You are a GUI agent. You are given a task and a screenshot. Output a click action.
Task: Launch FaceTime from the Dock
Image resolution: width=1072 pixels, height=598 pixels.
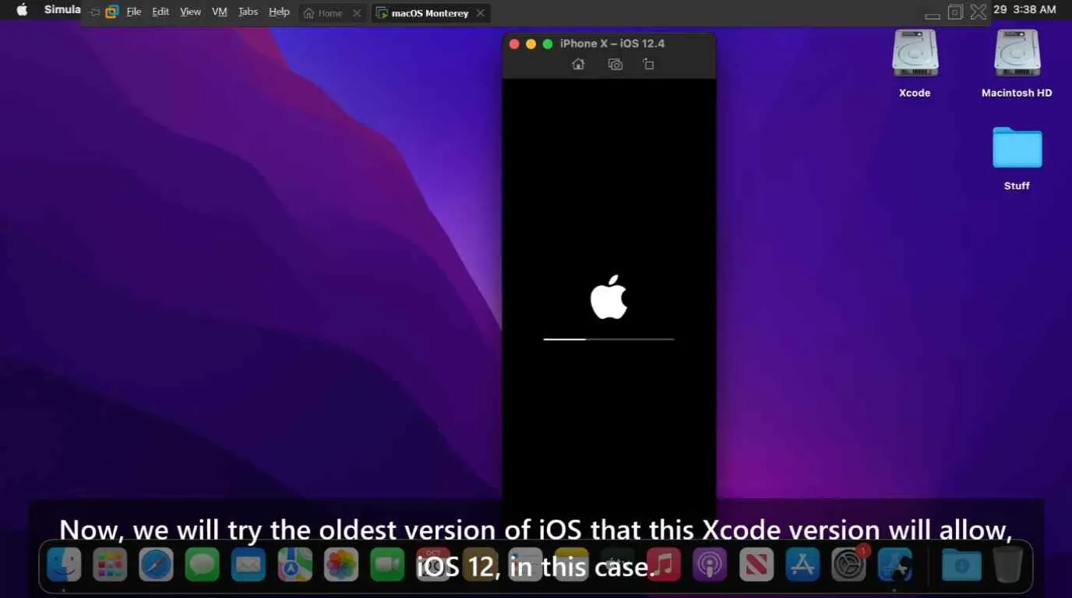386,565
